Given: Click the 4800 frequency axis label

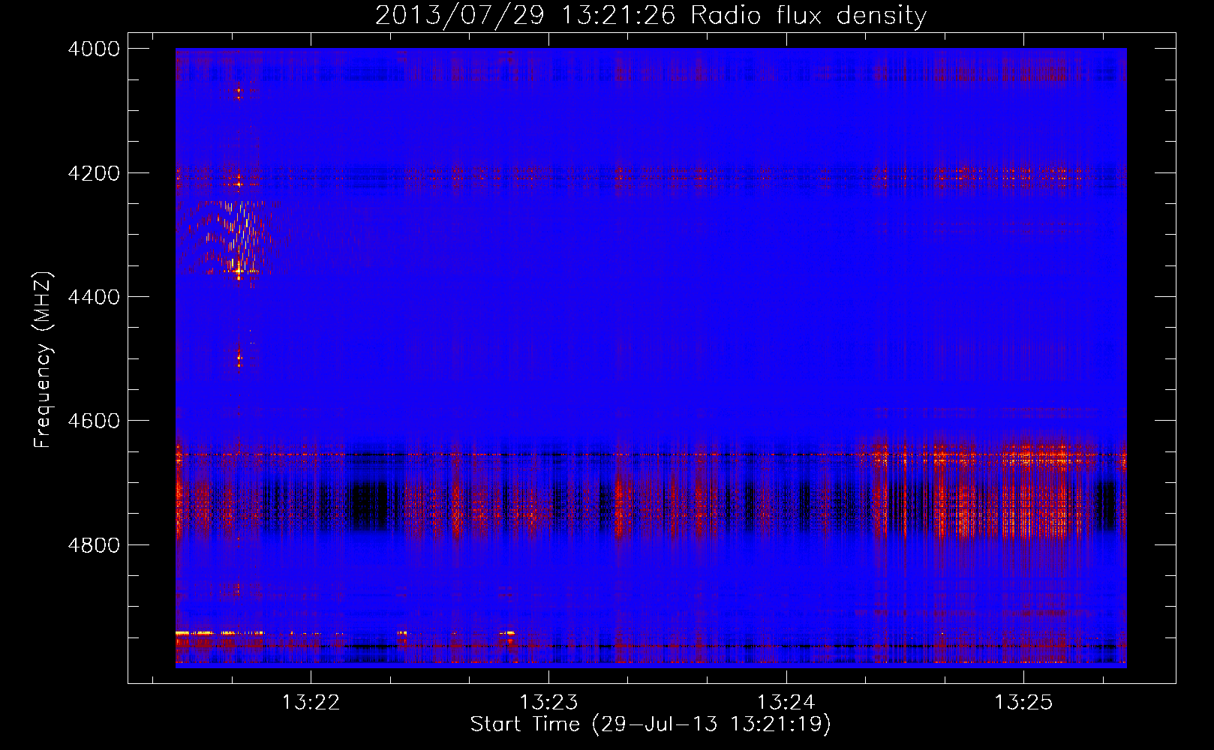Looking at the screenshot, I should click(93, 544).
